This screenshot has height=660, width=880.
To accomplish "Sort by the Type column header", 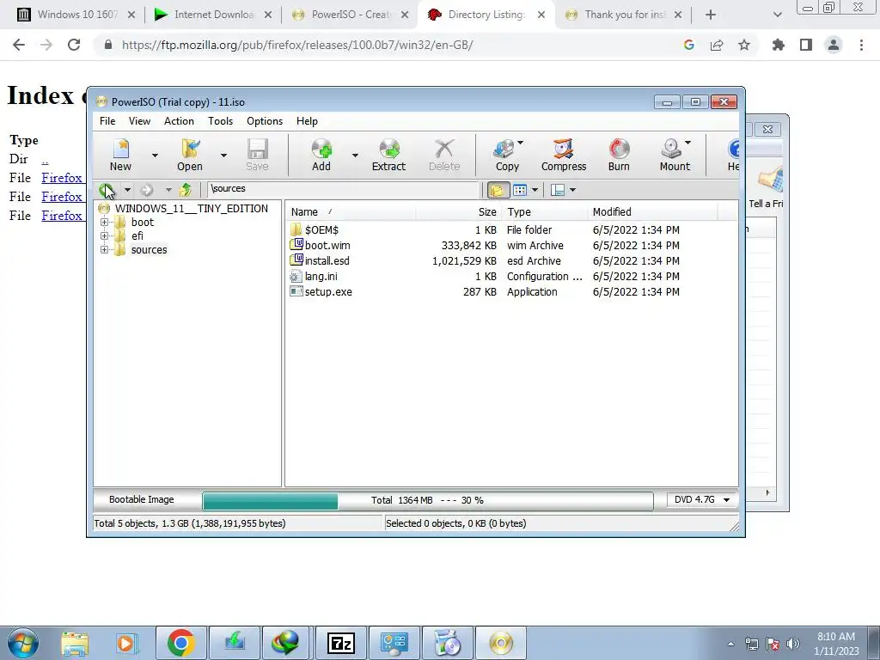I will (x=544, y=211).
